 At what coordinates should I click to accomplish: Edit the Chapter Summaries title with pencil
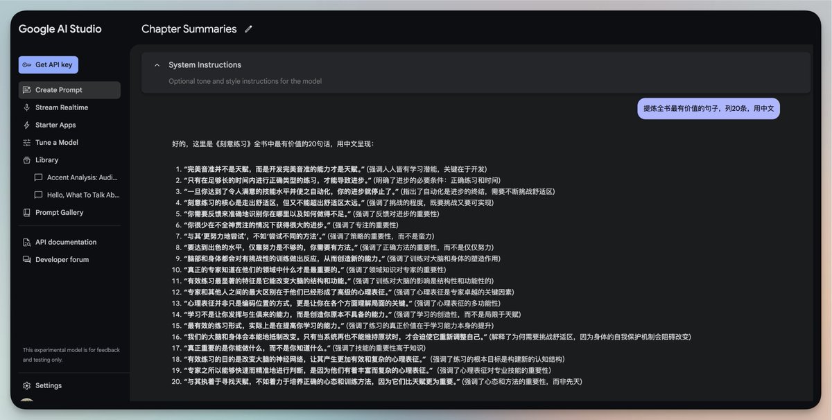click(x=248, y=29)
